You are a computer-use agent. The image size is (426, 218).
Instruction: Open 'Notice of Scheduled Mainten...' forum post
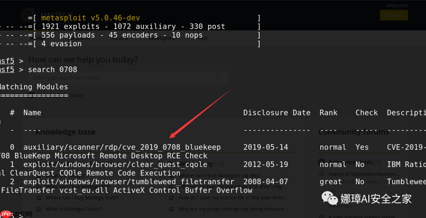[x=364, y=174]
